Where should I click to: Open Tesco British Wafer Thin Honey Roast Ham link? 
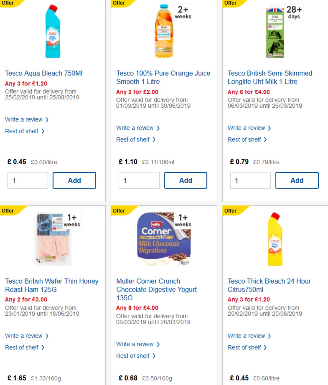tap(52, 285)
